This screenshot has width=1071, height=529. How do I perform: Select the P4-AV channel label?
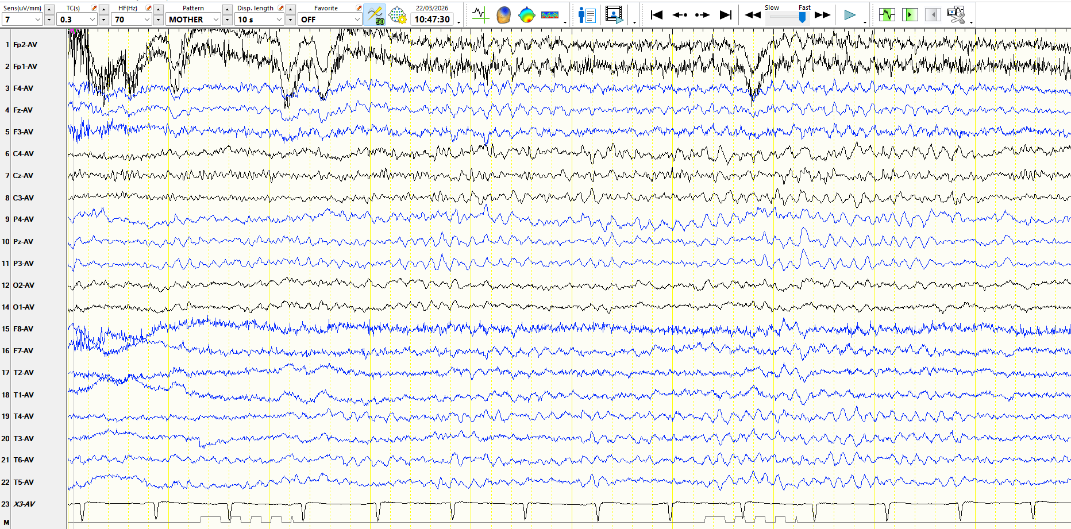click(x=24, y=219)
